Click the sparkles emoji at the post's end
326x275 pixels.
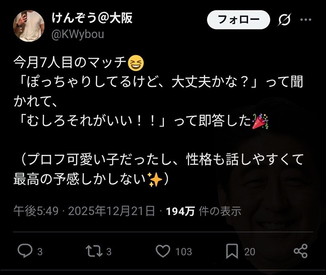point(155,179)
